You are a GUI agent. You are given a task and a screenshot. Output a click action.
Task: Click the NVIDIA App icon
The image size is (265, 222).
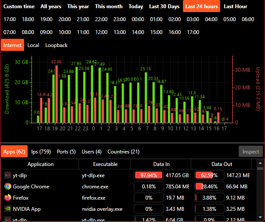(8, 209)
